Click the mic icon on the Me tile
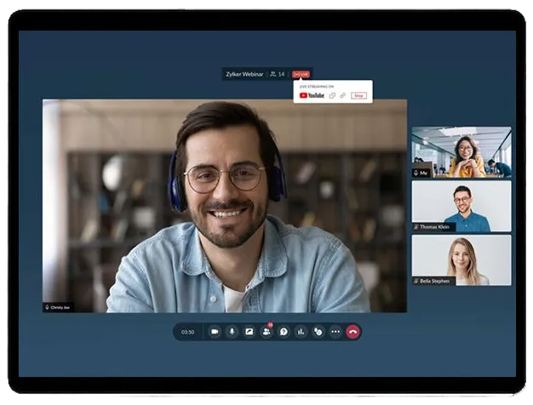The image size is (533, 405). point(416,173)
